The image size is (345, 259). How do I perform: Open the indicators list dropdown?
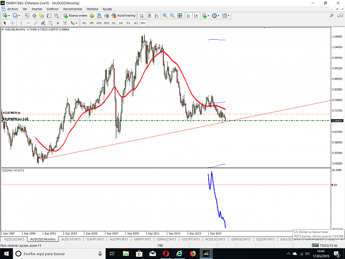[x=205, y=15]
